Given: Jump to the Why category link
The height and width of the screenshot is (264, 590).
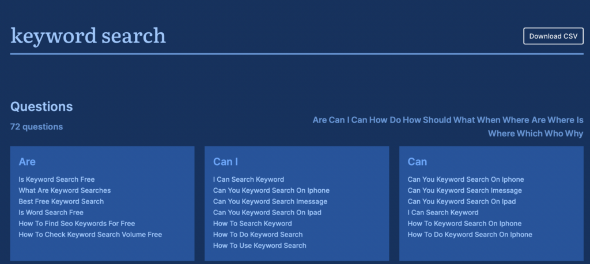Looking at the screenshot, I should [574, 133].
